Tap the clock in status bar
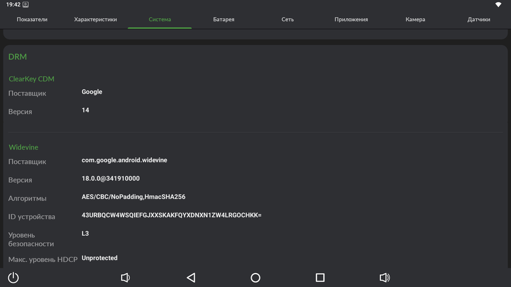 (x=13, y=5)
